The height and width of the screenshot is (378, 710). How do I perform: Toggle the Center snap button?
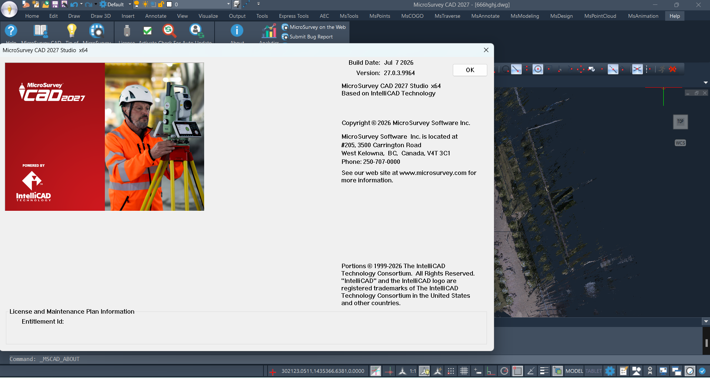(x=538, y=69)
